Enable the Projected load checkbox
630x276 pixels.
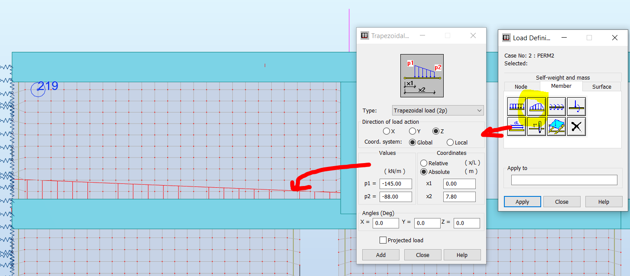click(383, 240)
